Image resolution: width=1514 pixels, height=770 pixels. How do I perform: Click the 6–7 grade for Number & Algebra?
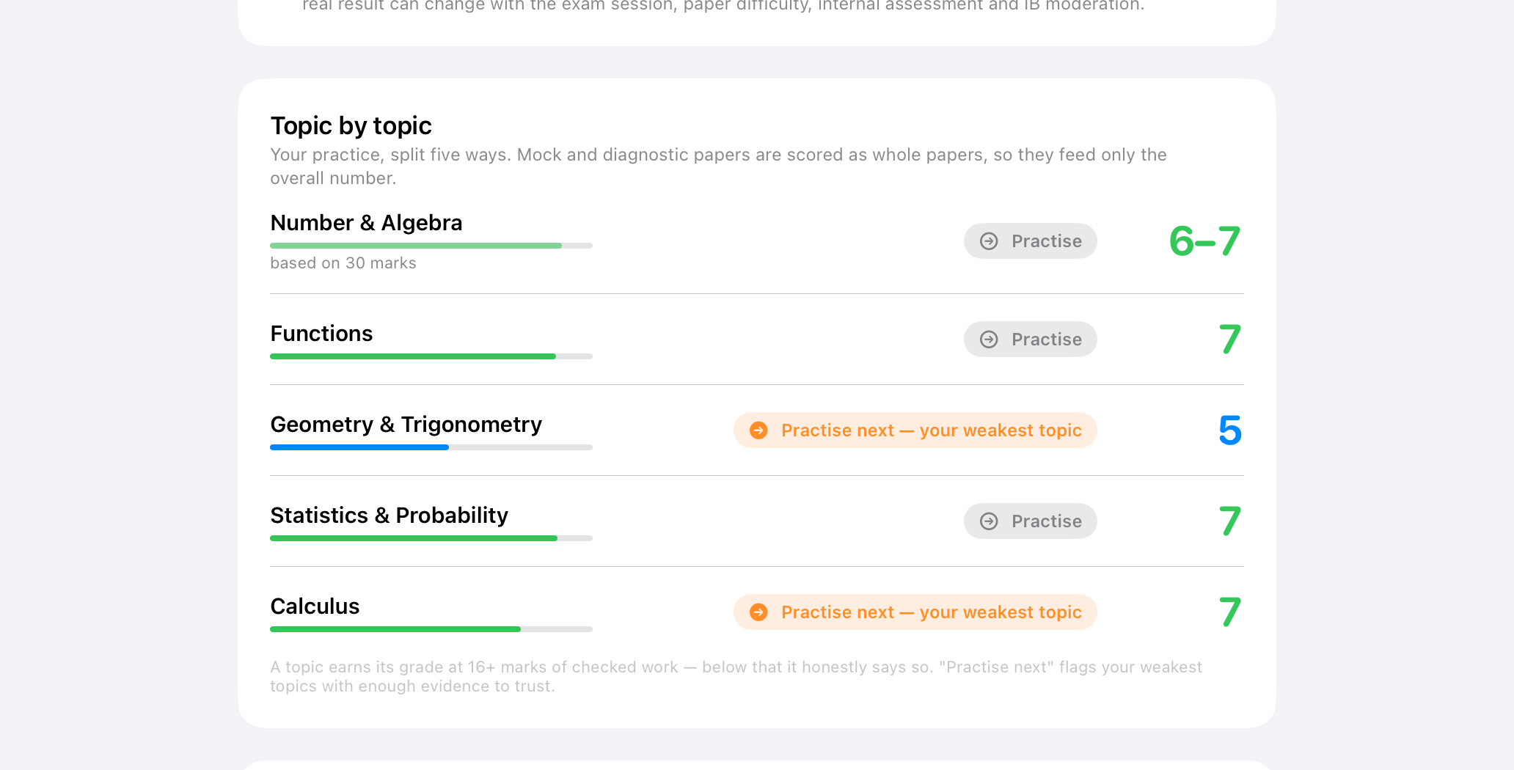pyautogui.click(x=1204, y=241)
